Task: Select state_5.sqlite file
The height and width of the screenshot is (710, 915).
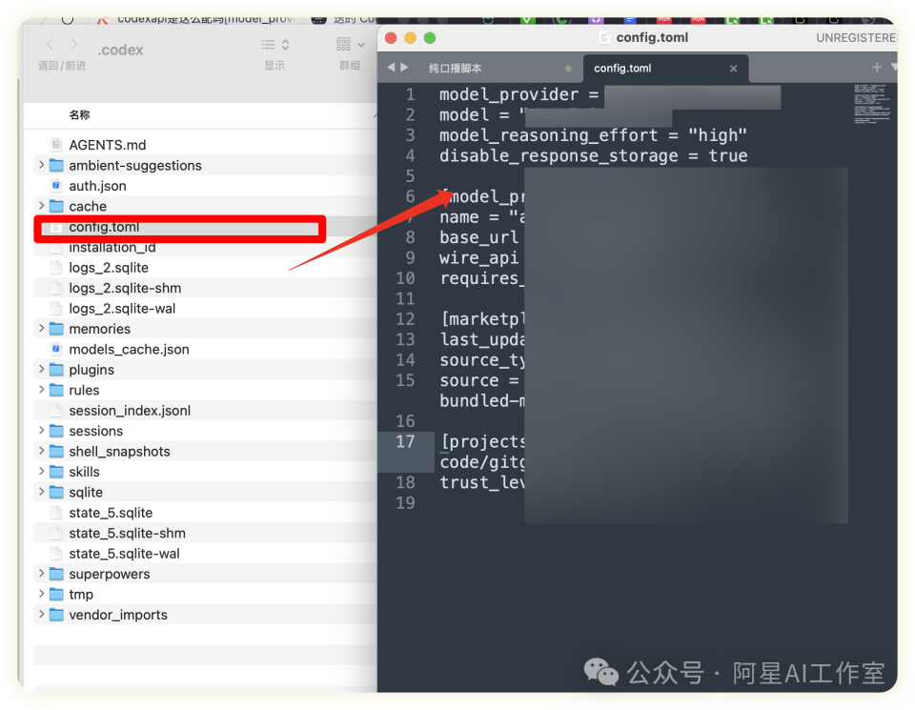Action: (111, 513)
